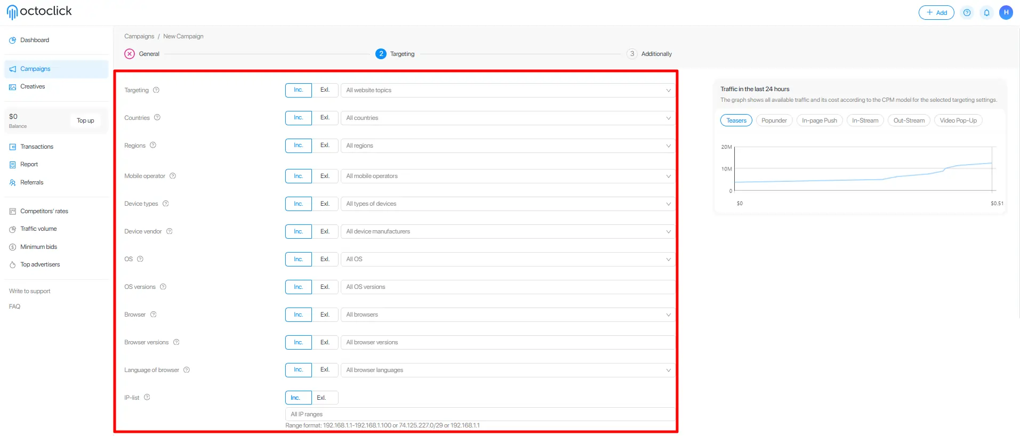Expand the All countries dropdown

point(508,118)
